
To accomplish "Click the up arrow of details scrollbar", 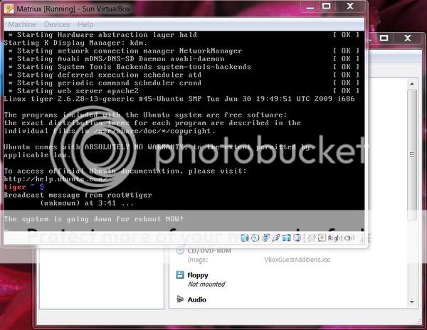I will (x=412, y=84).
